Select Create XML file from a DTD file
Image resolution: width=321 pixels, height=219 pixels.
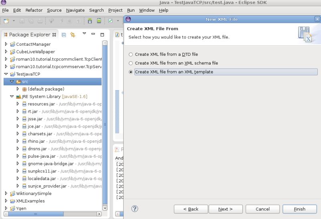(x=131, y=55)
